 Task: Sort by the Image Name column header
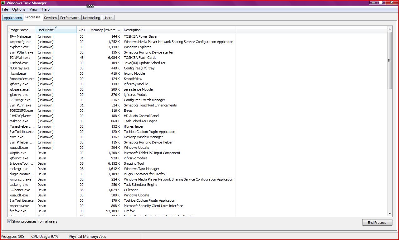pos(22,30)
